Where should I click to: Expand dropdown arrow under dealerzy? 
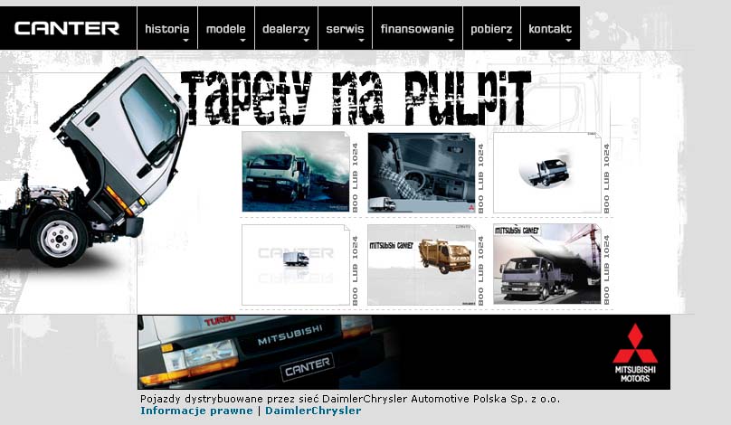click(x=307, y=41)
